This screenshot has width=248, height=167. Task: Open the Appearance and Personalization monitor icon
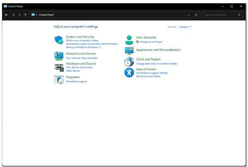click(129, 50)
